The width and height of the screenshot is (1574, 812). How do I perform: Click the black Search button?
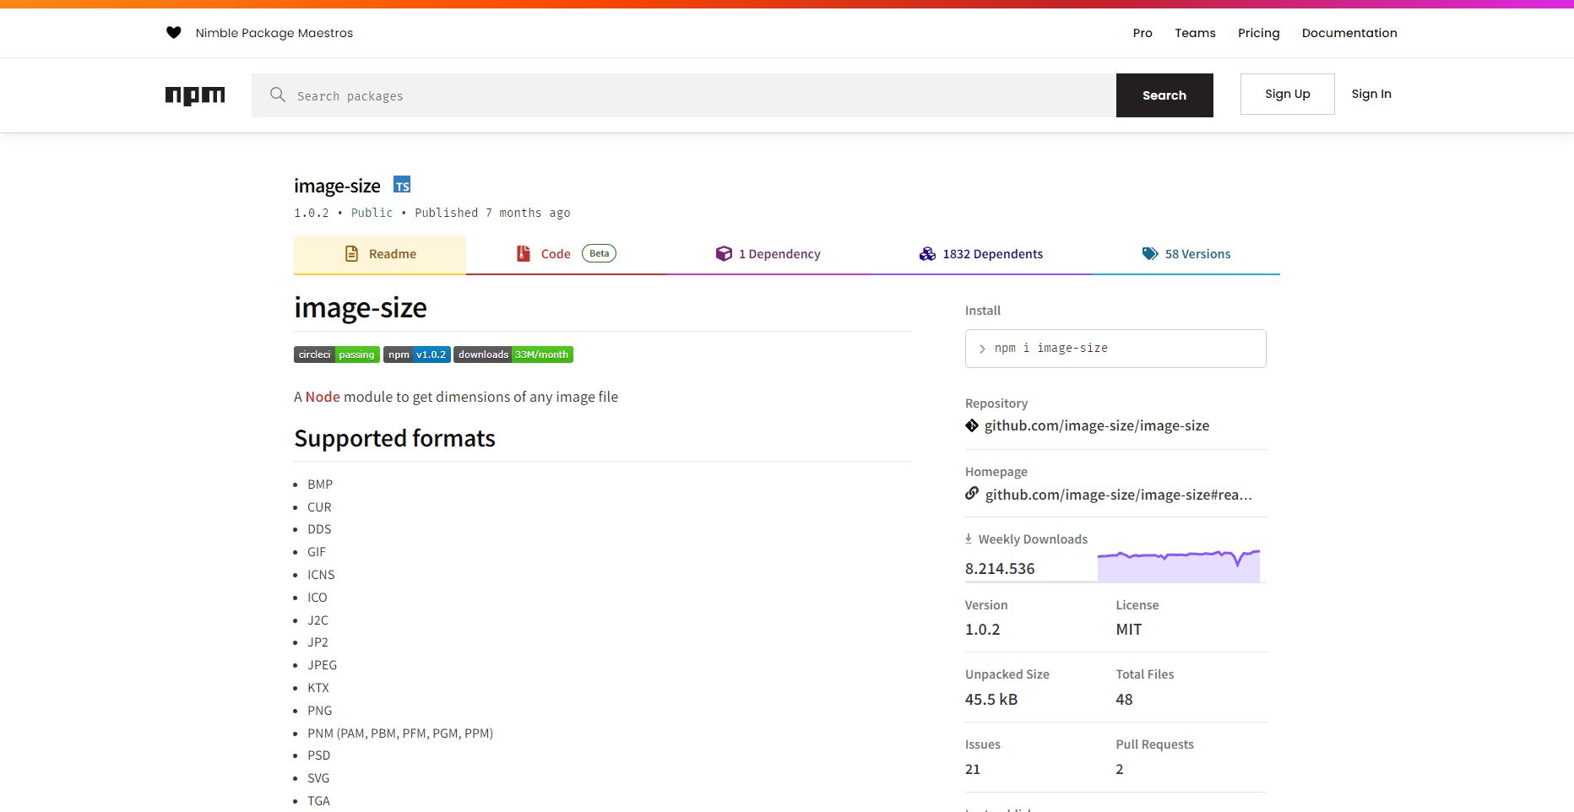coord(1164,95)
